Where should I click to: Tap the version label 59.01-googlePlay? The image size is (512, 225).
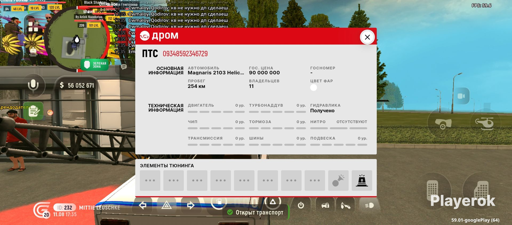pos(475,220)
